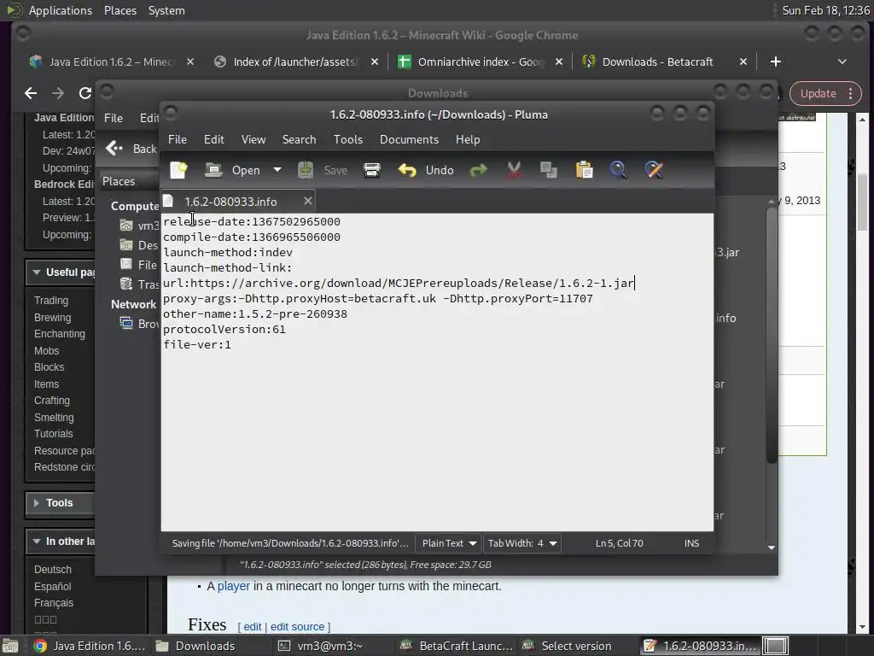Cut selection with the scissors icon
This screenshot has width=874, height=656.
[x=514, y=170]
